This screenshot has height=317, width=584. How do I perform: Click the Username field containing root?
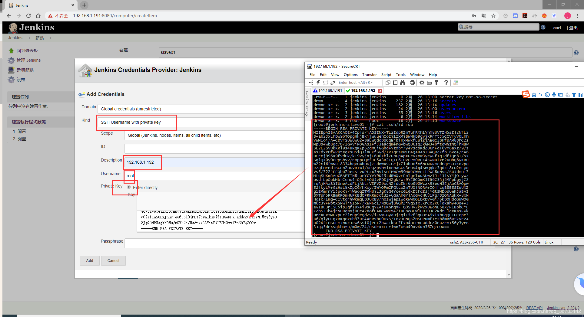click(214, 176)
